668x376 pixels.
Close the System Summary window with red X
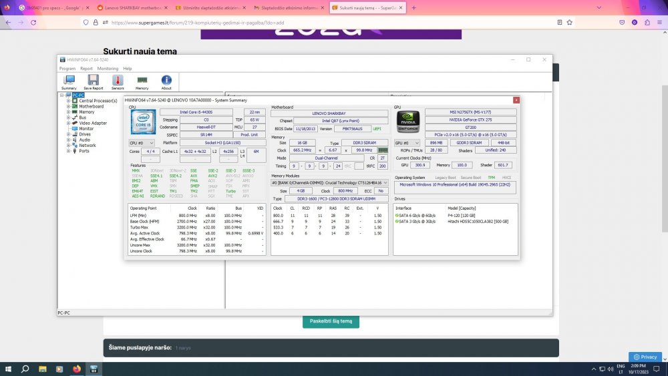[x=516, y=100]
